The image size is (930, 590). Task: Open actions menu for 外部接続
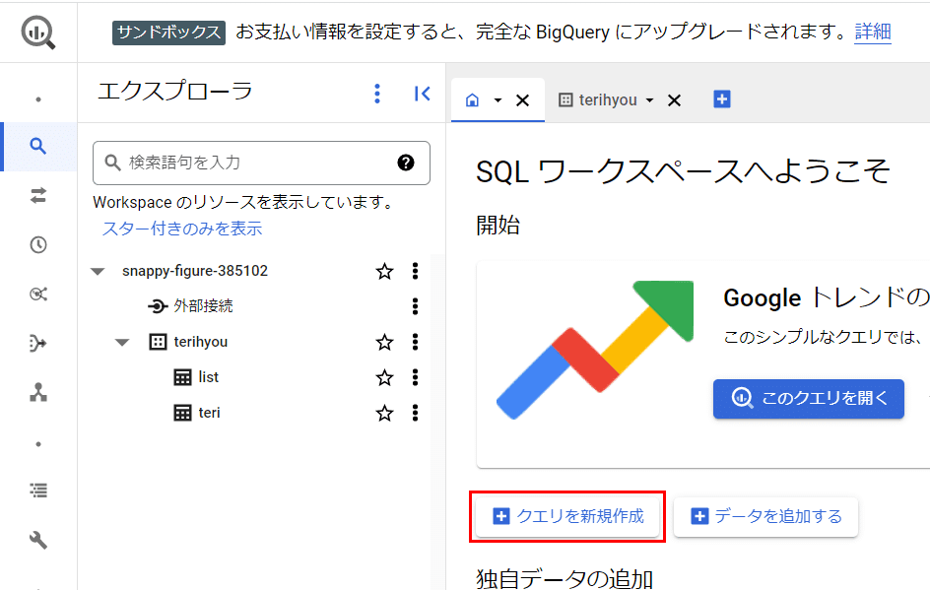[x=415, y=306]
